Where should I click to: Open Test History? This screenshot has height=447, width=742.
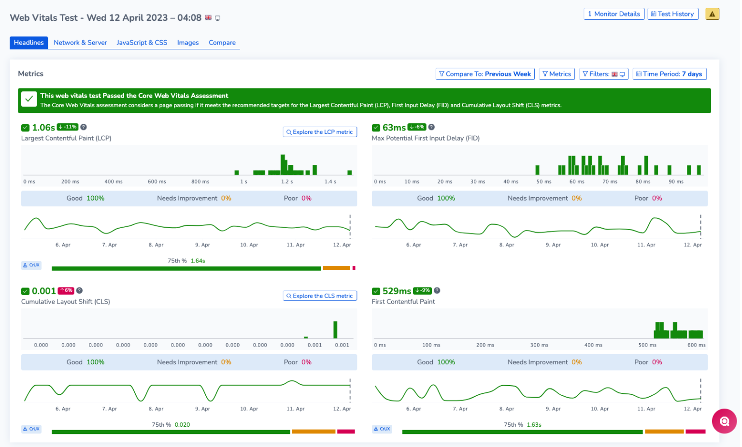(x=672, y=14)
